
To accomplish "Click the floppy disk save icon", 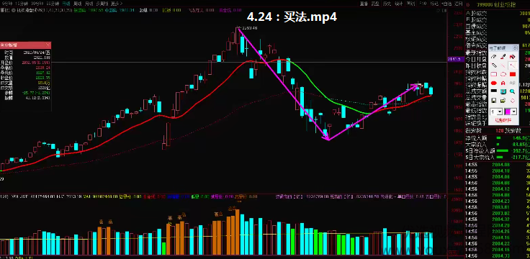I will tap(494, 101).
